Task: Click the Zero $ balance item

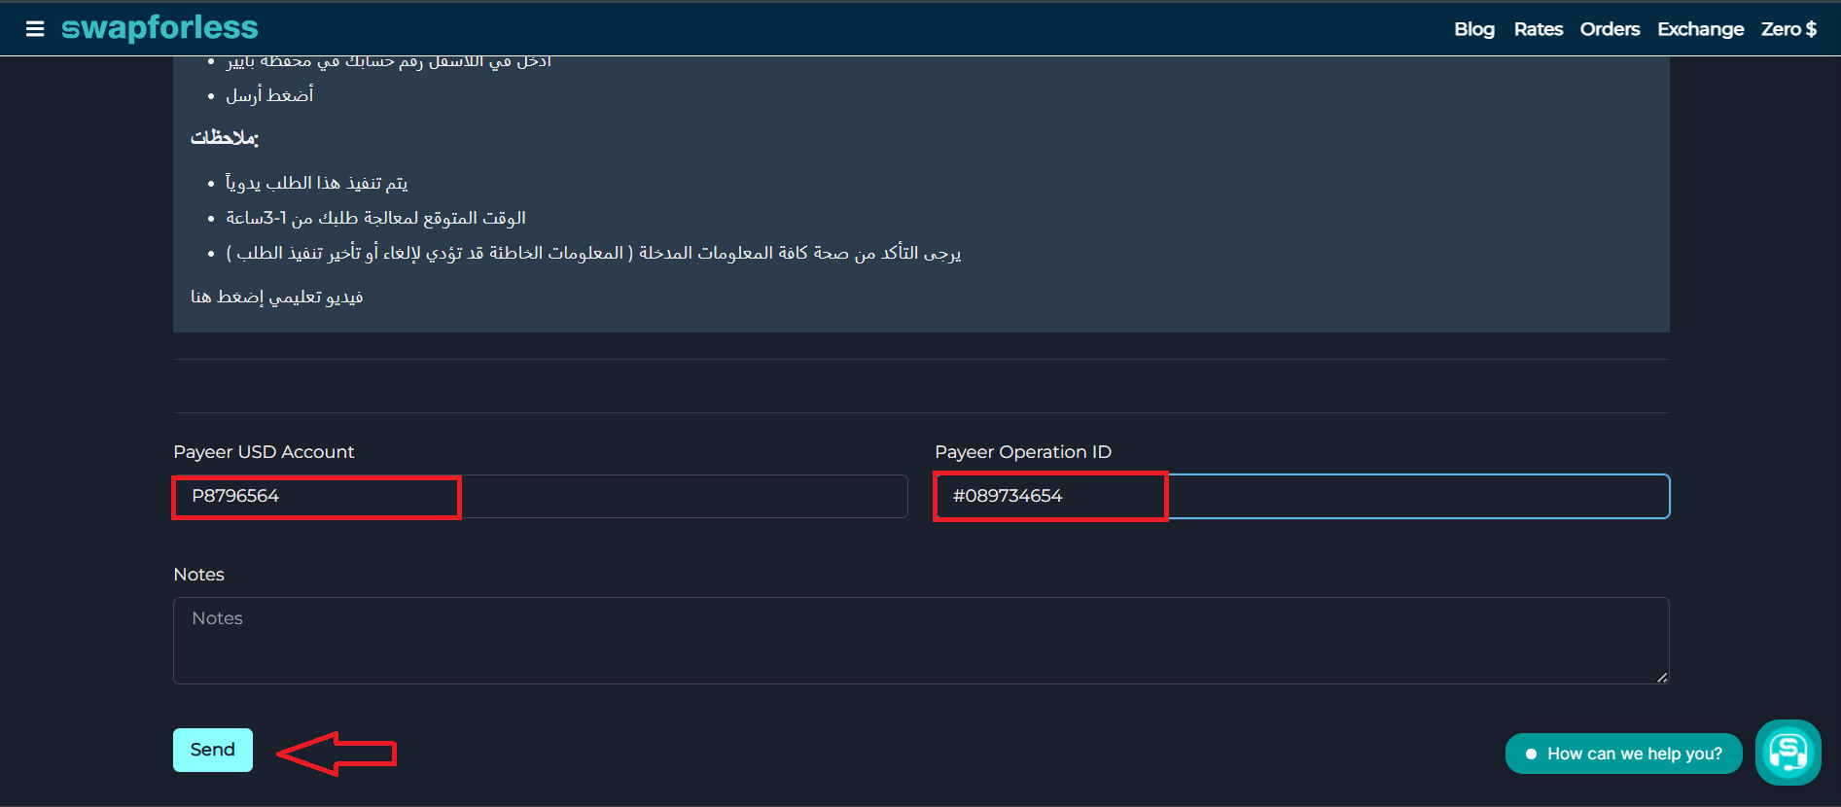Action: (x=1788, y=29)
